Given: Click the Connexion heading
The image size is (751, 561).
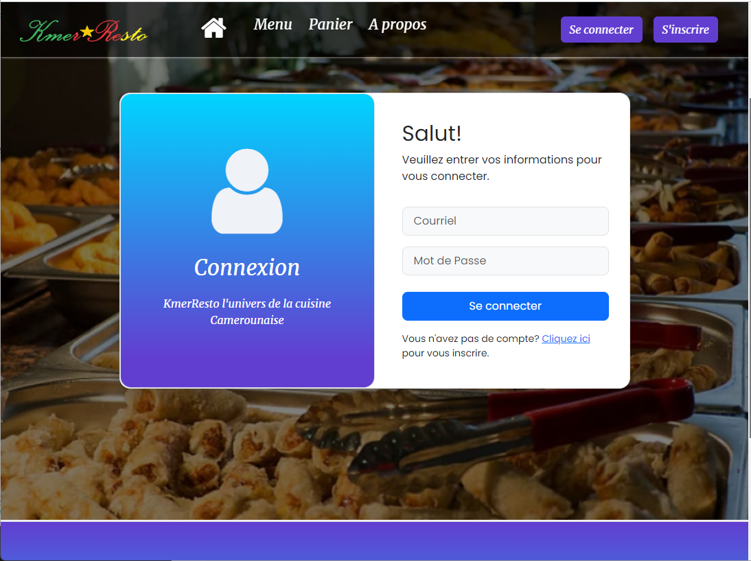Looking at the screenshot, I should point(246,267).
